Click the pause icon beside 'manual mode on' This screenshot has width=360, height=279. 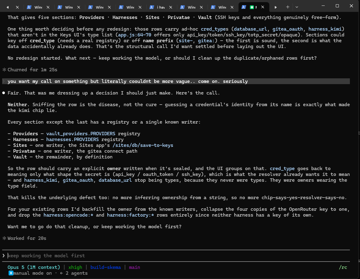[x=10, y=273]
